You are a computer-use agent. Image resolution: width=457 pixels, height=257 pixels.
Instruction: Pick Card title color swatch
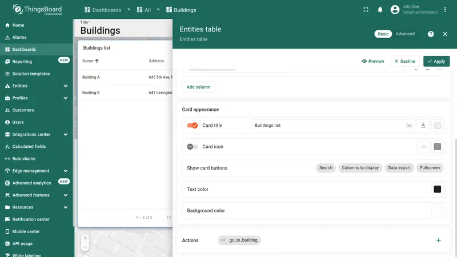point(438,125)
